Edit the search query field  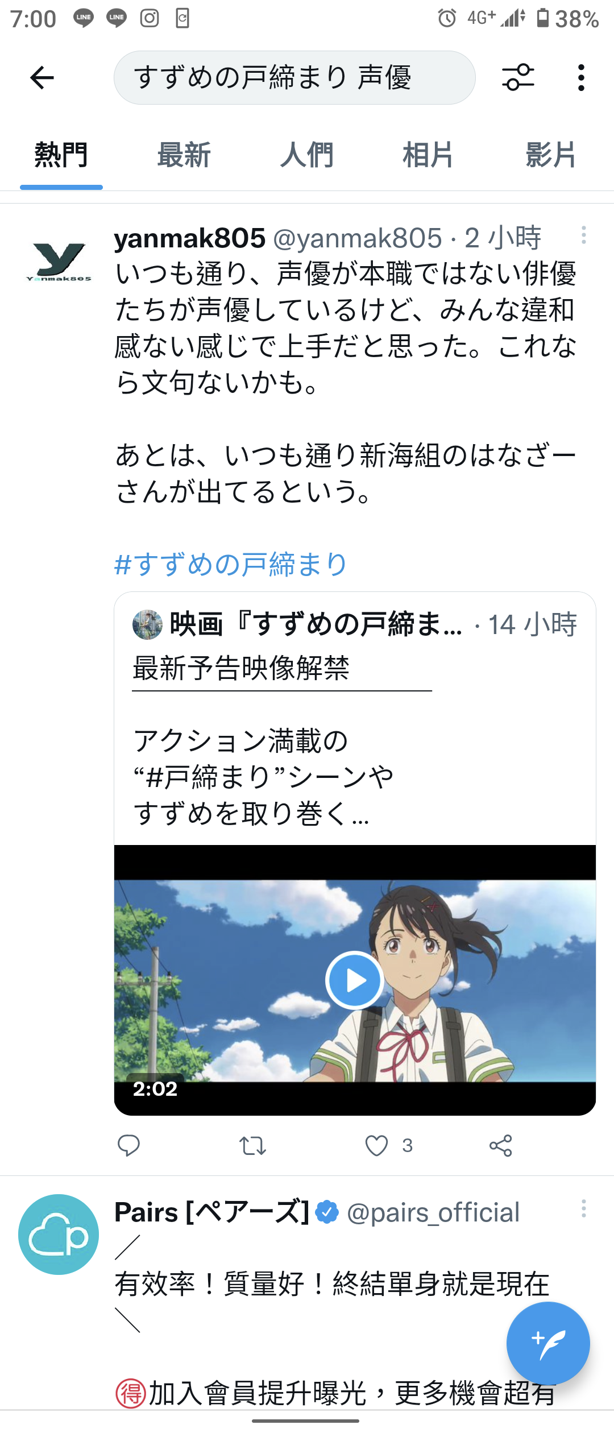tap(294, 77)
